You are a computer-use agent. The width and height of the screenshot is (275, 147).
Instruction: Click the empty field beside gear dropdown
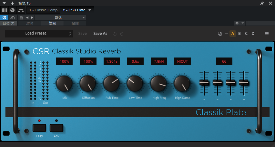point(260,23)
